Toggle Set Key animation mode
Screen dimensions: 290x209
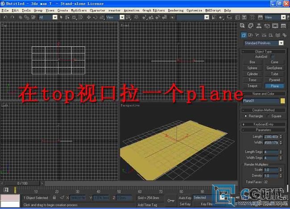(x=185, y=204)
